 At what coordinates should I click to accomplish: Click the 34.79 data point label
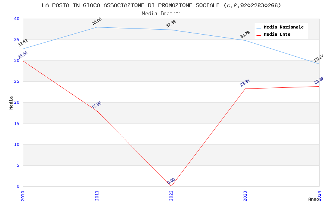click(245, 35)
